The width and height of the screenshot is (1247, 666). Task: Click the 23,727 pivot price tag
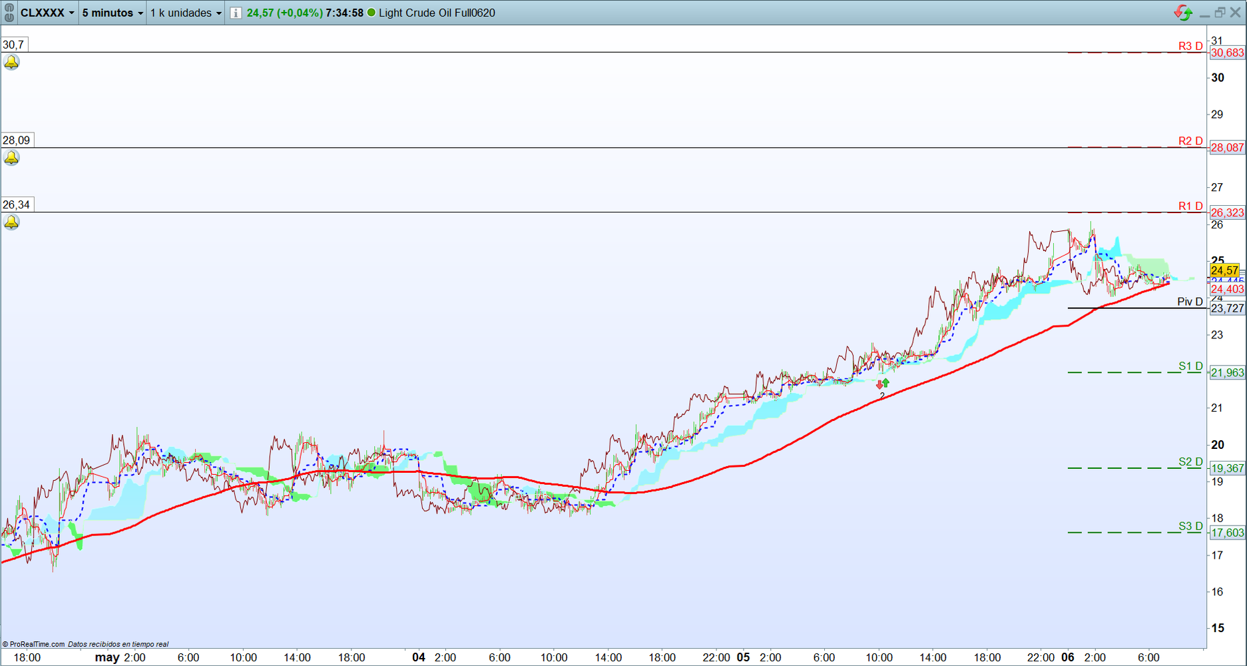pyautogui.click(x=1227, y=308)
